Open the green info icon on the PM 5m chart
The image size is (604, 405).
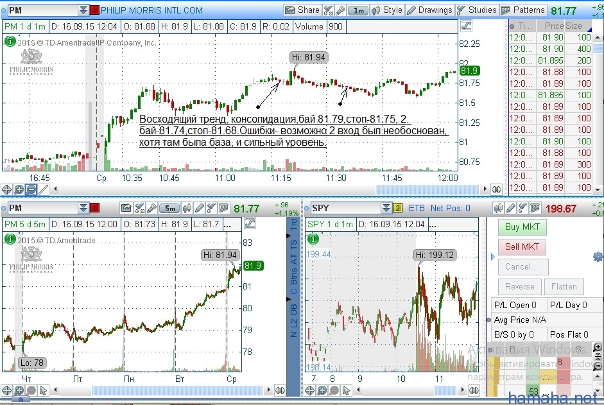(10, 239)
